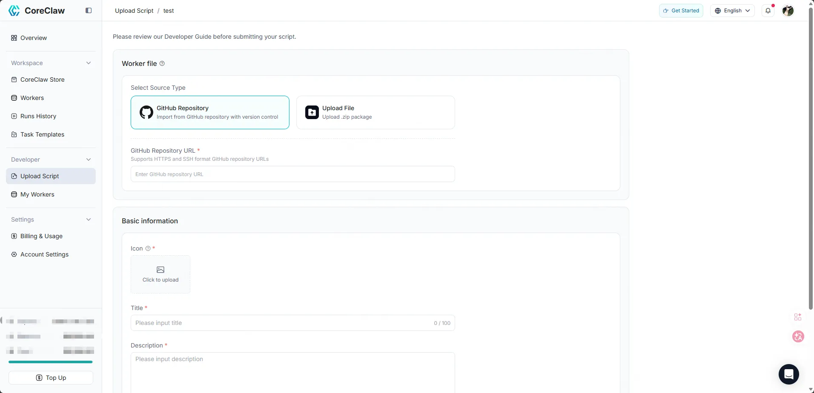814x393 pixels.
Task: Open the user avatar menu
Action: (x=788, y=11)
